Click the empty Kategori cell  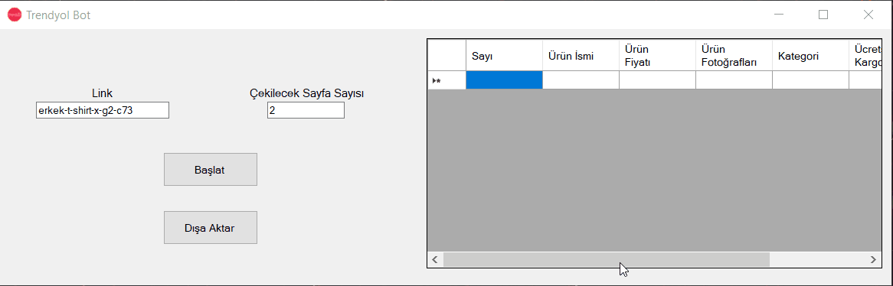point(810,81)
